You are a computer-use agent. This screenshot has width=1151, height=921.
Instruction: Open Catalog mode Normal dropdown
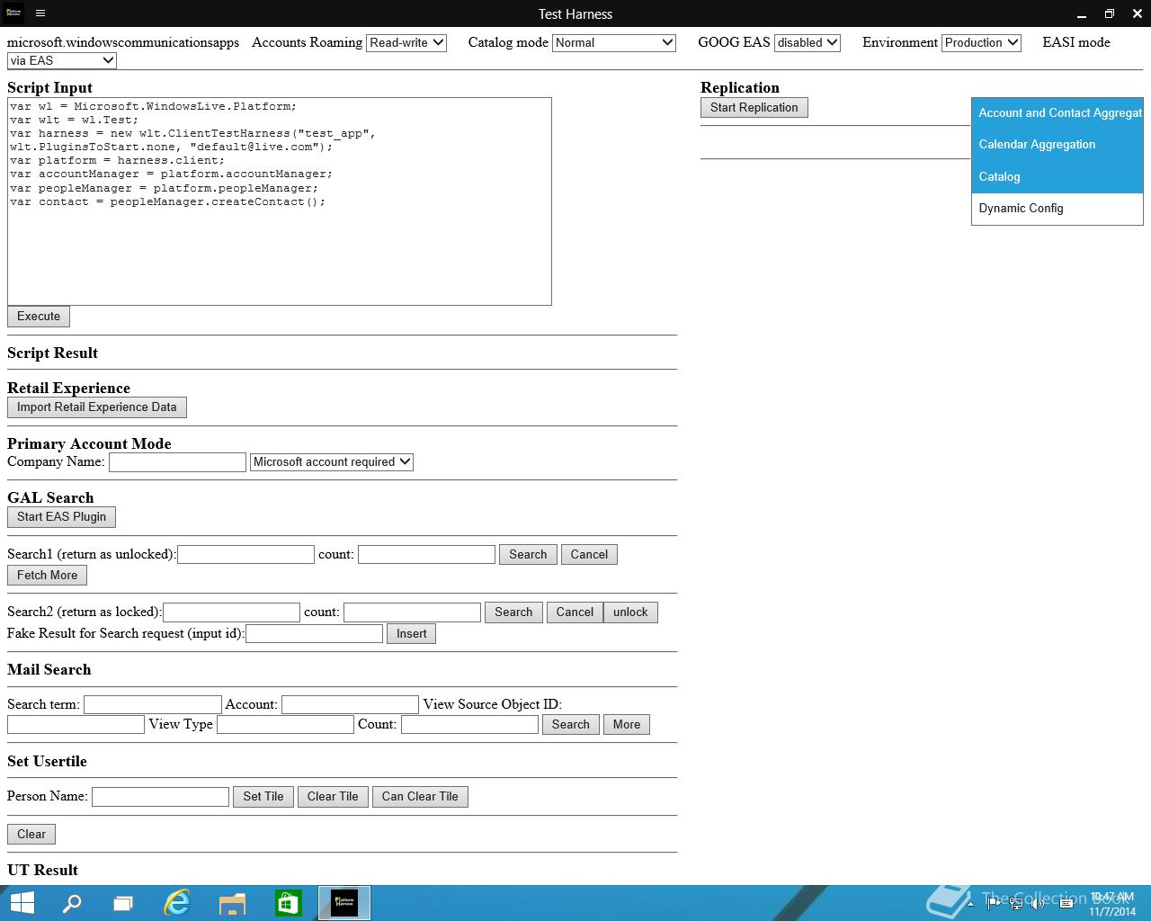coord(614,42)
